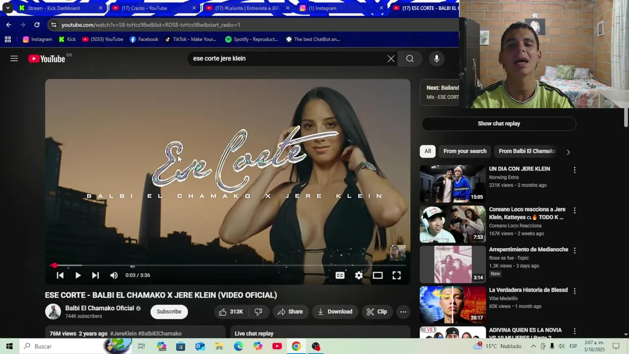
Task: Create a Clip of the video
Action: pyautogui.click(x=377, y=312)
